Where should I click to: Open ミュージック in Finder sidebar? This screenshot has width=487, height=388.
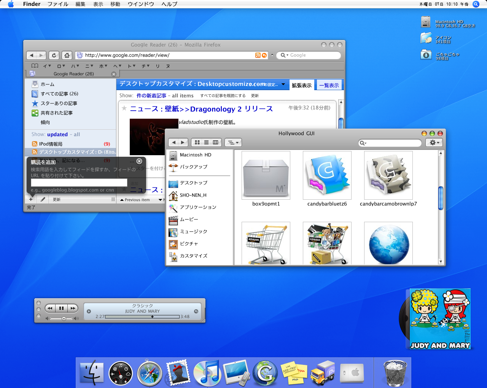(194, 231)
